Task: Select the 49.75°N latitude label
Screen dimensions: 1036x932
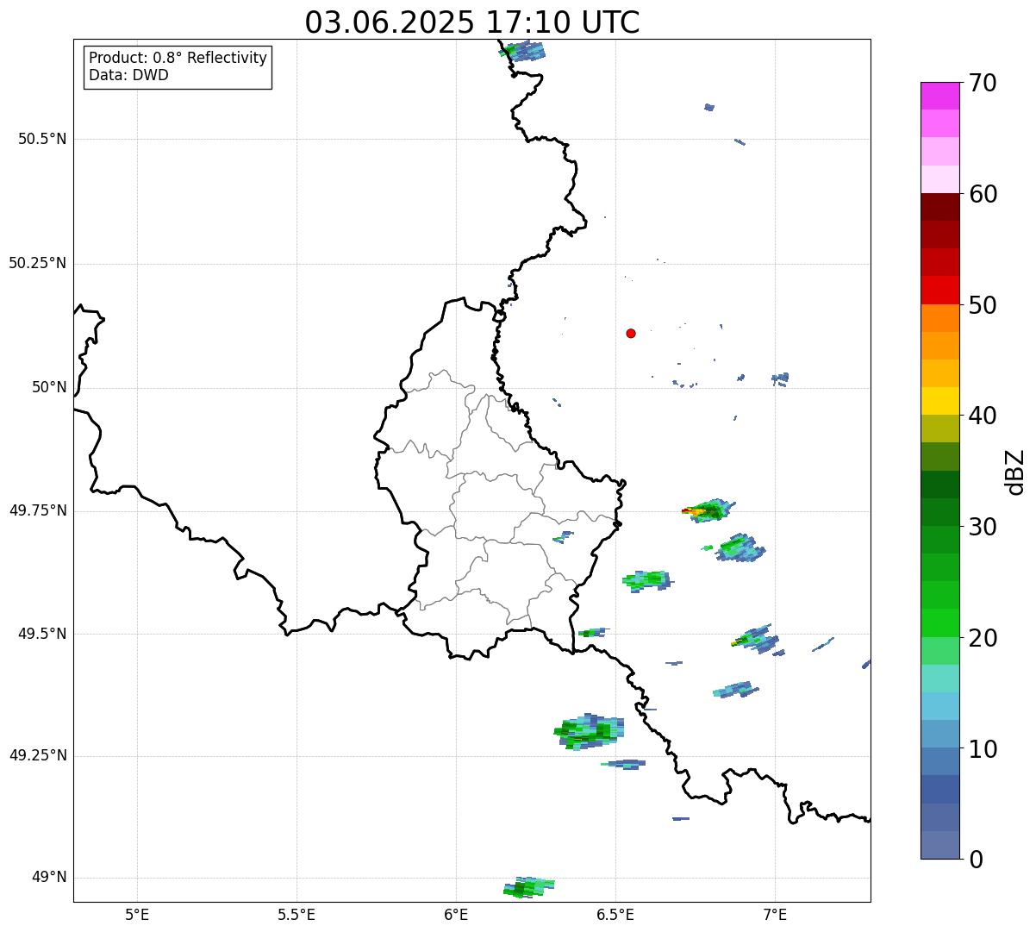Action: click(x=38, y=510)
